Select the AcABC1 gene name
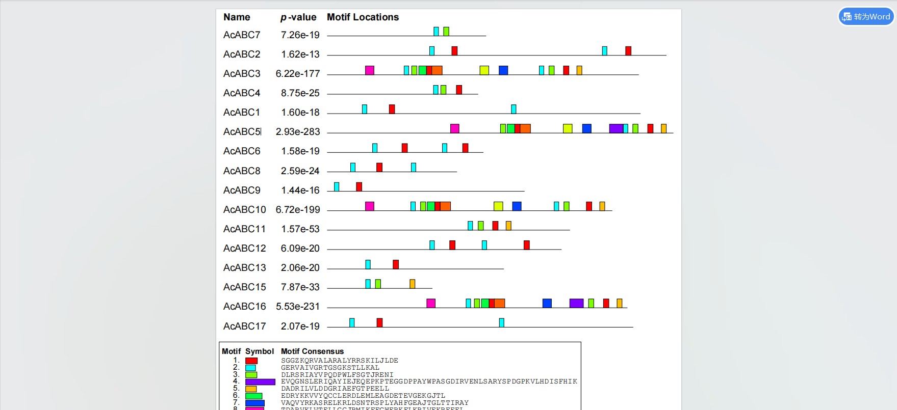The width and height of the screenshot is (897, 410). point(242,113)
